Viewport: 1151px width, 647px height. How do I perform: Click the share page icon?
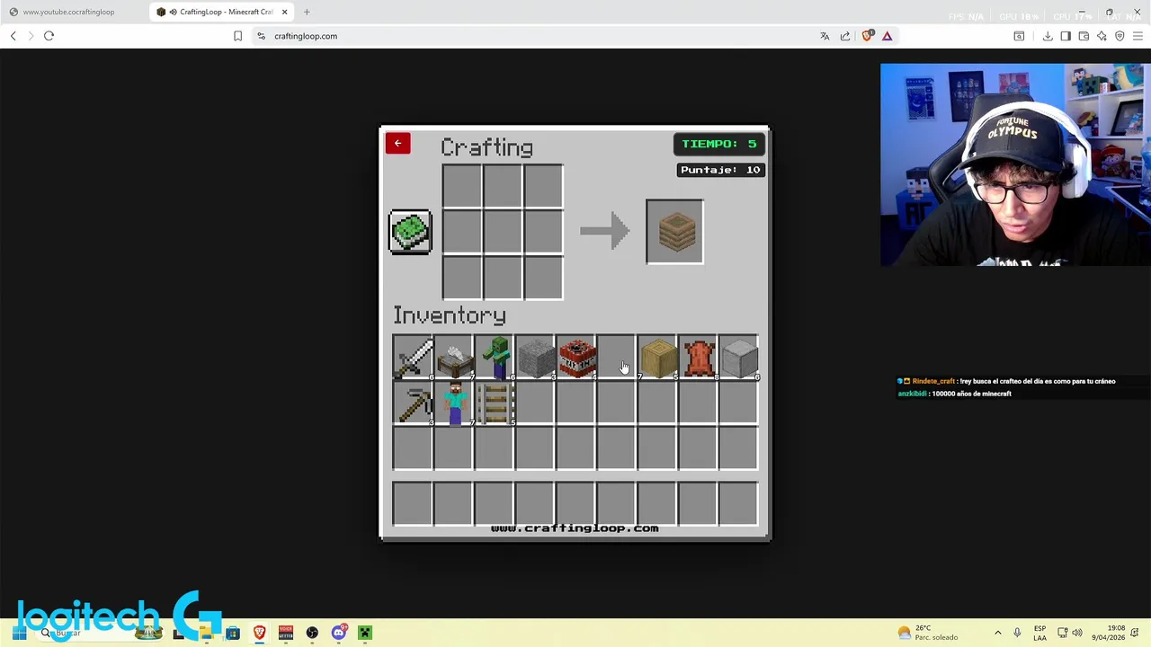point(845,36)
